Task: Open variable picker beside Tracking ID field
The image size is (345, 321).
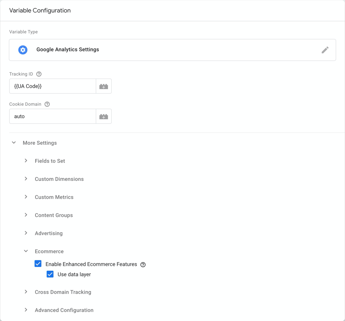Action: click(x=104, y=86)
